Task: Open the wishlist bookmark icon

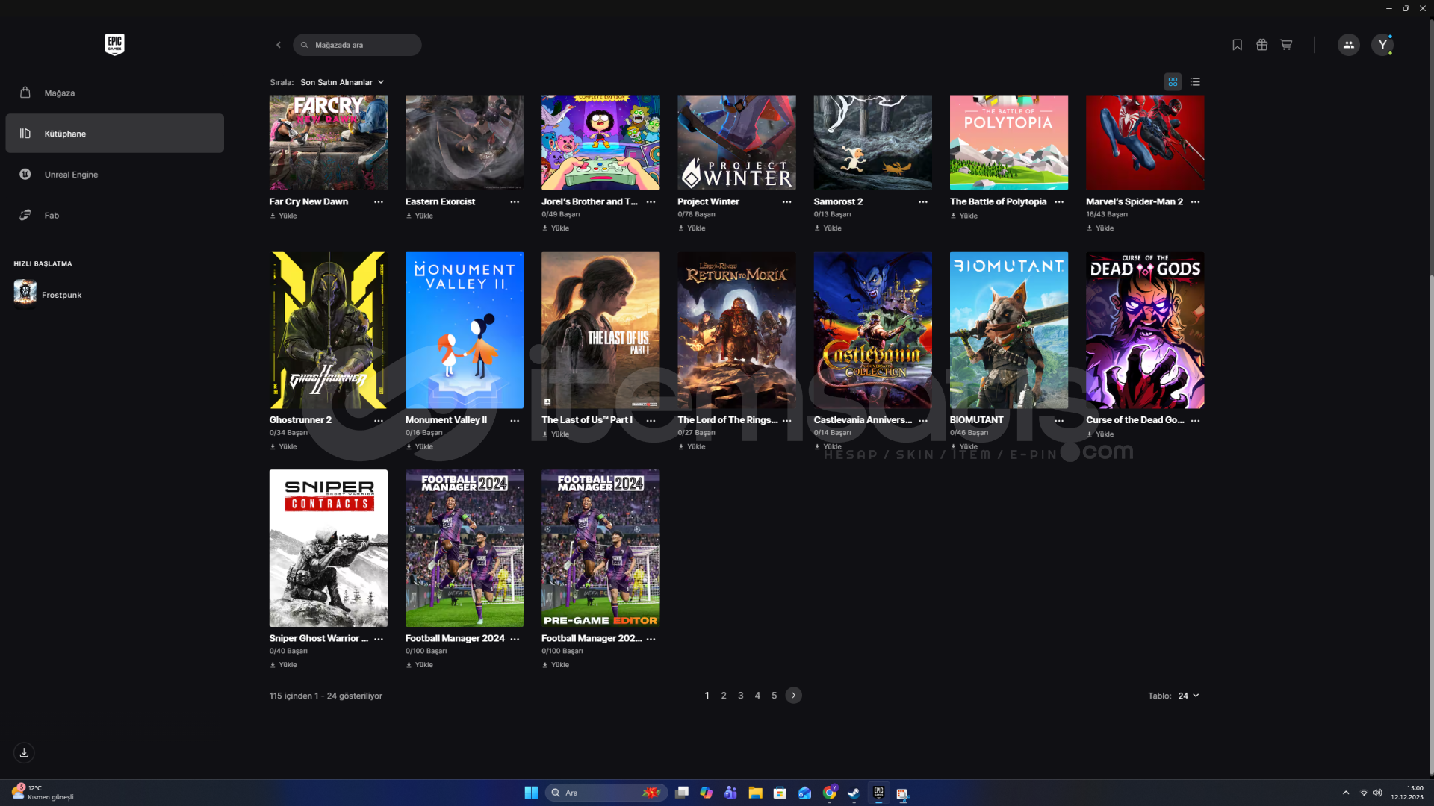Action: (x=1237, y=45)
